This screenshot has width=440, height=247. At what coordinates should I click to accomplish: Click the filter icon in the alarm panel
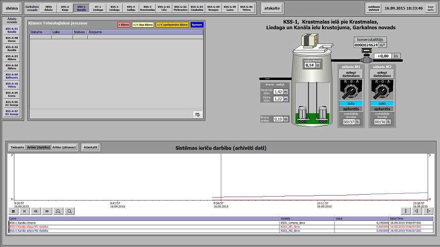click(198, 115)
